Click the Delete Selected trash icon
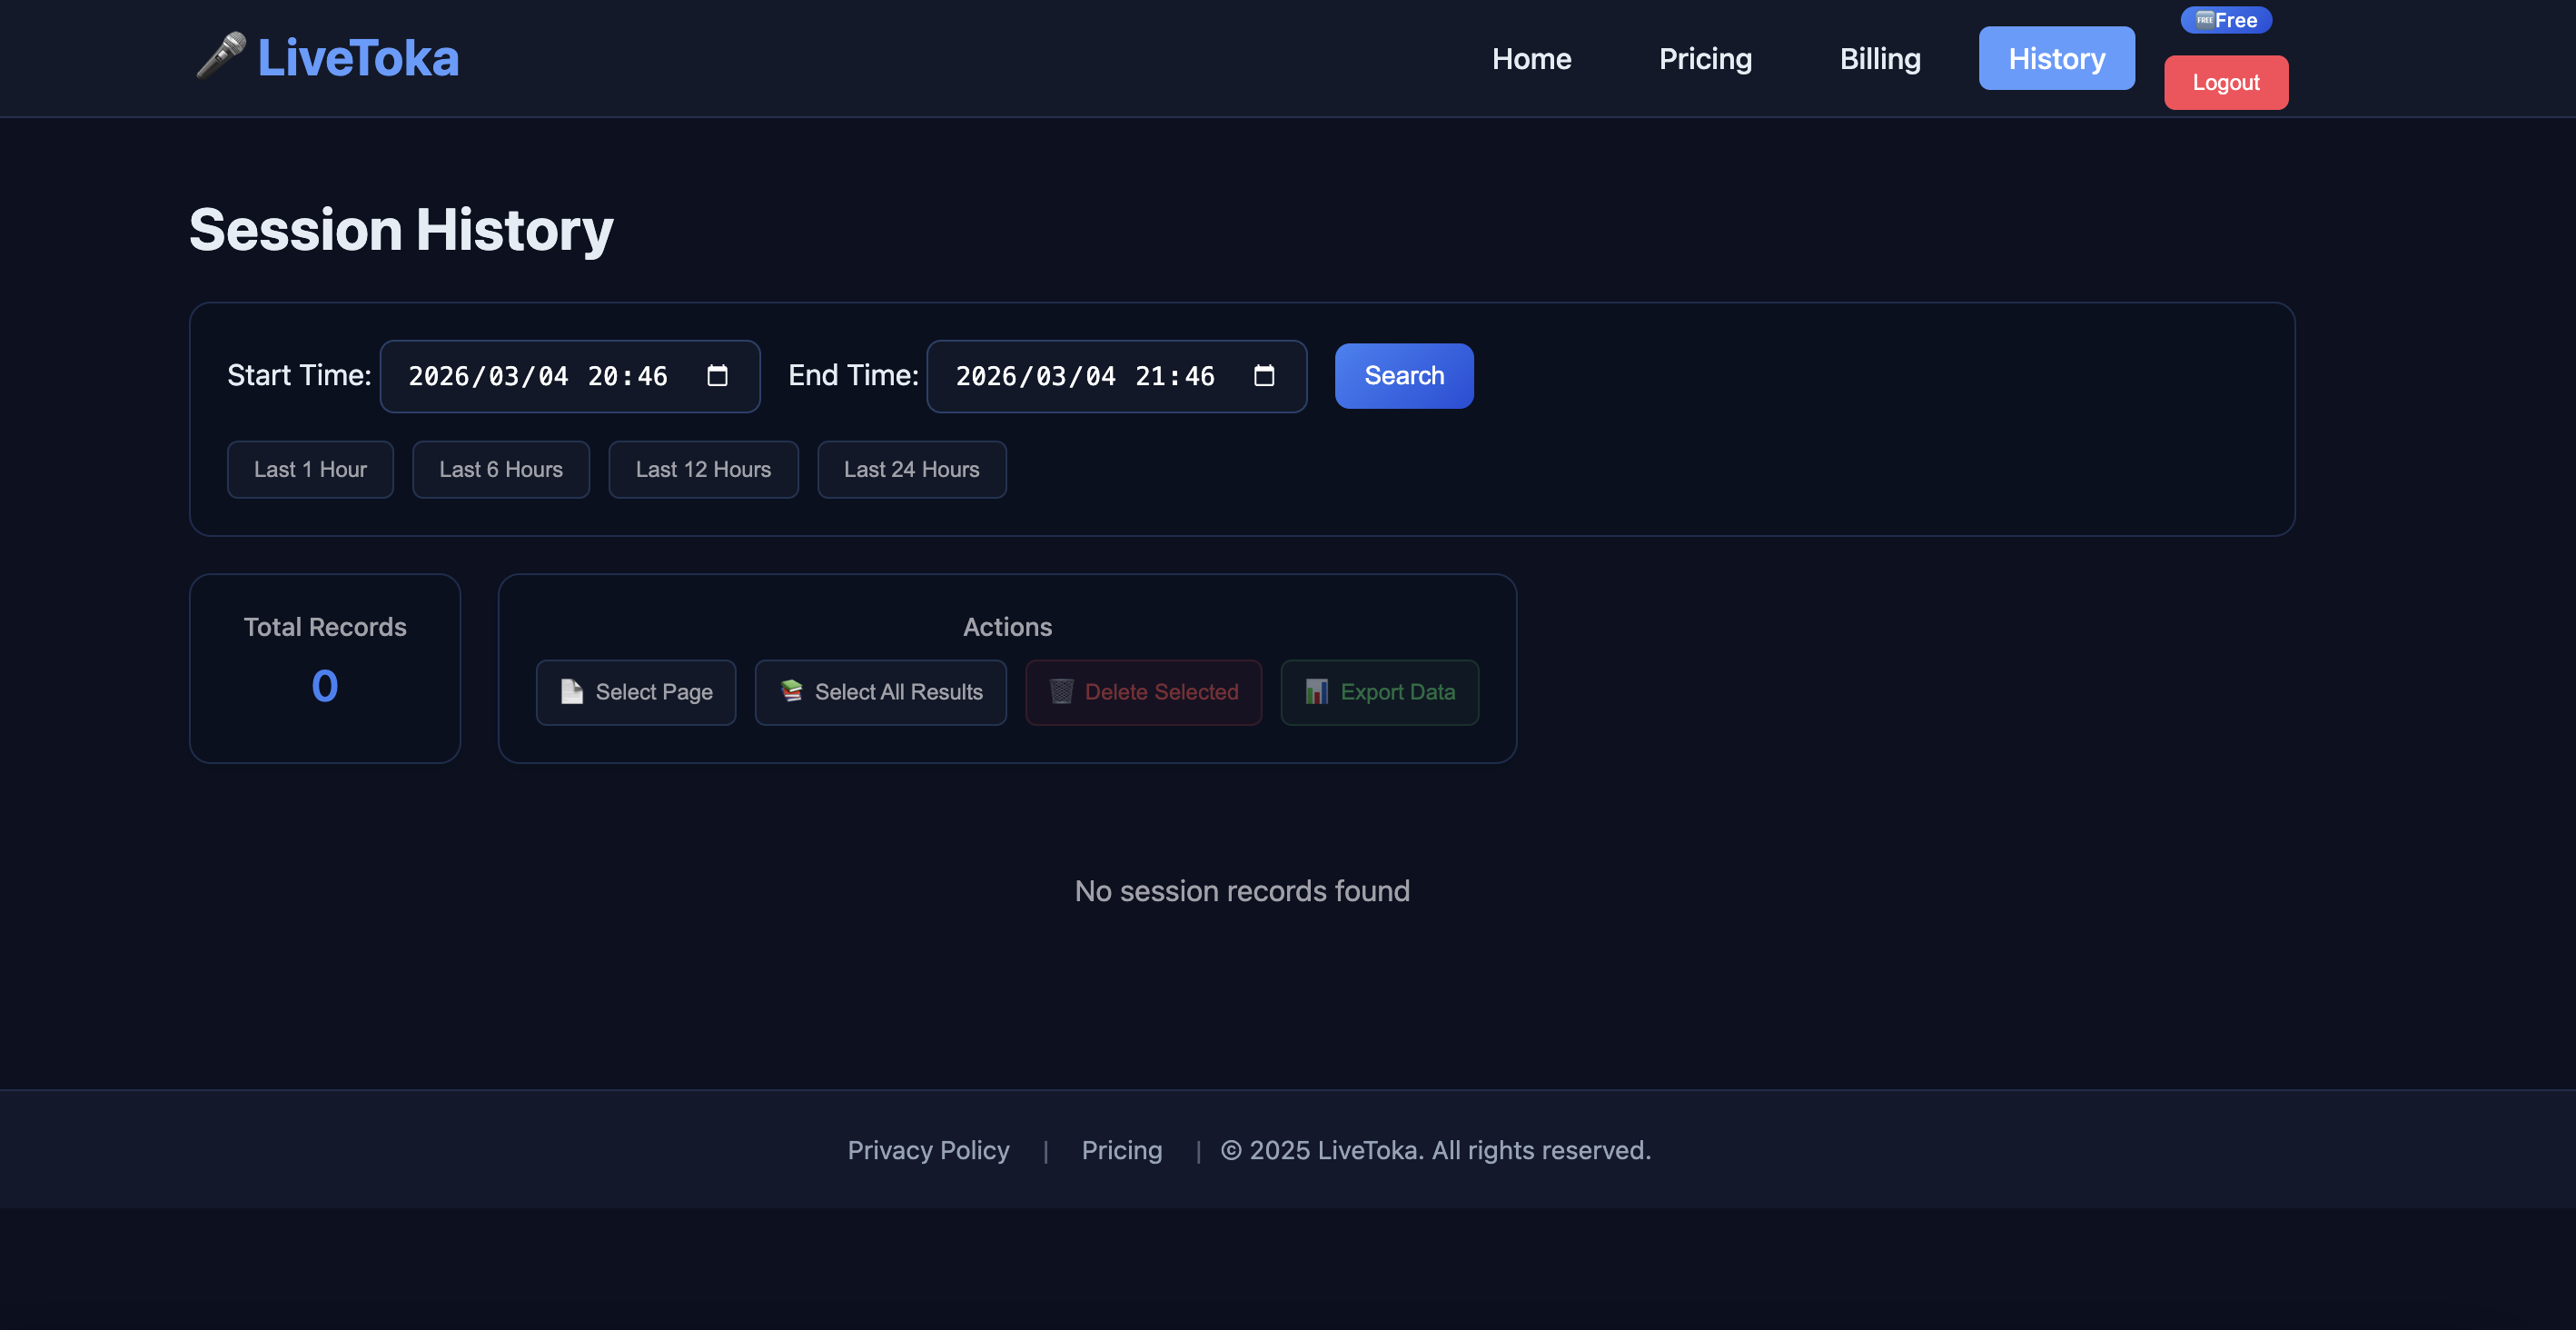 pos(1061,692)
